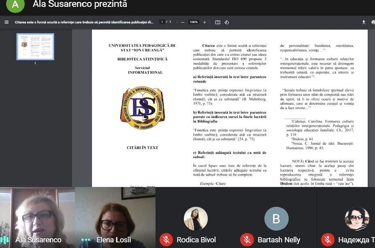Click 'a) Referință inserată în text' heading

[x=229, y=79]
